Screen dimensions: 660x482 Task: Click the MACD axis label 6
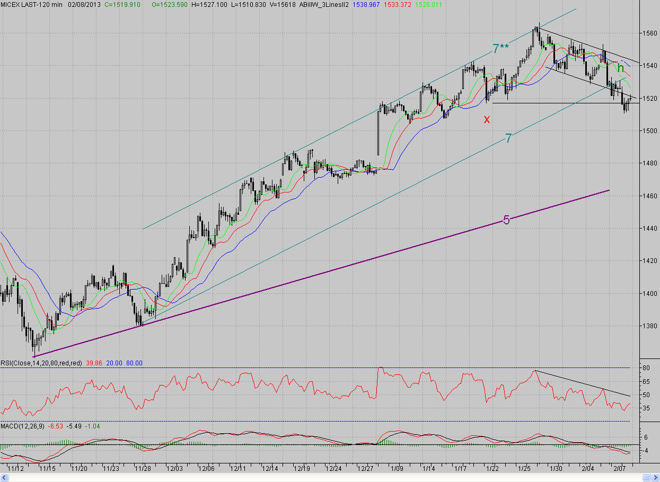click(645, 436)
